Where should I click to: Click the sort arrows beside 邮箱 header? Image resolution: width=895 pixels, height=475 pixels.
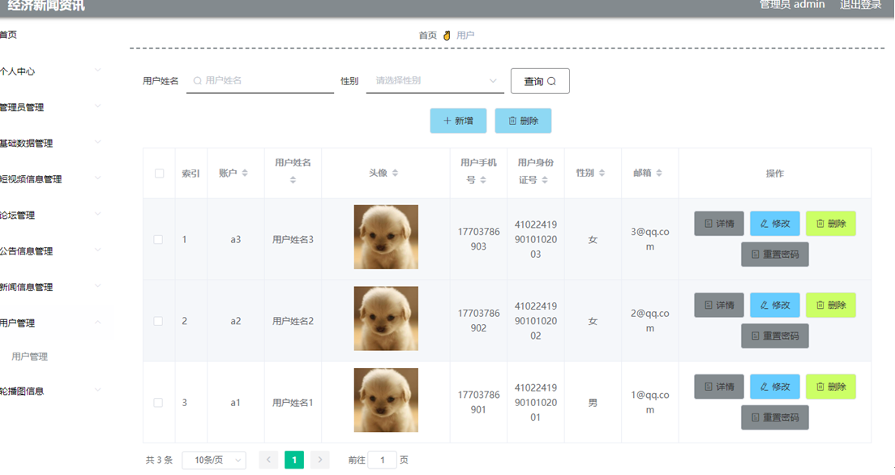pyautogui.click(x=659, y=173)
